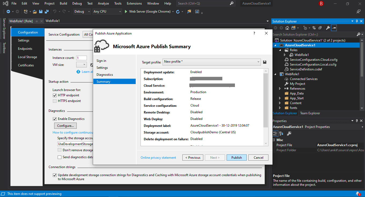Toggle Update development storage connection strings checkbox
The width and height of the screenshot is (365, 197).
point(55,175)
